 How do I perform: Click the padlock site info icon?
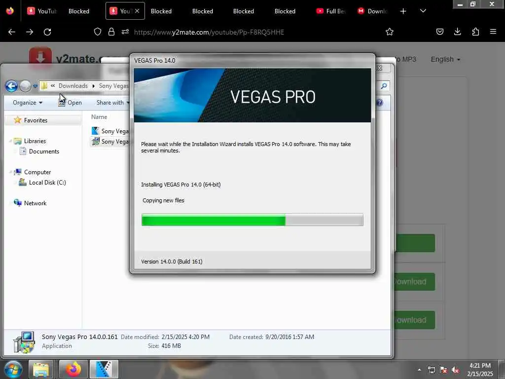point(111,32)
